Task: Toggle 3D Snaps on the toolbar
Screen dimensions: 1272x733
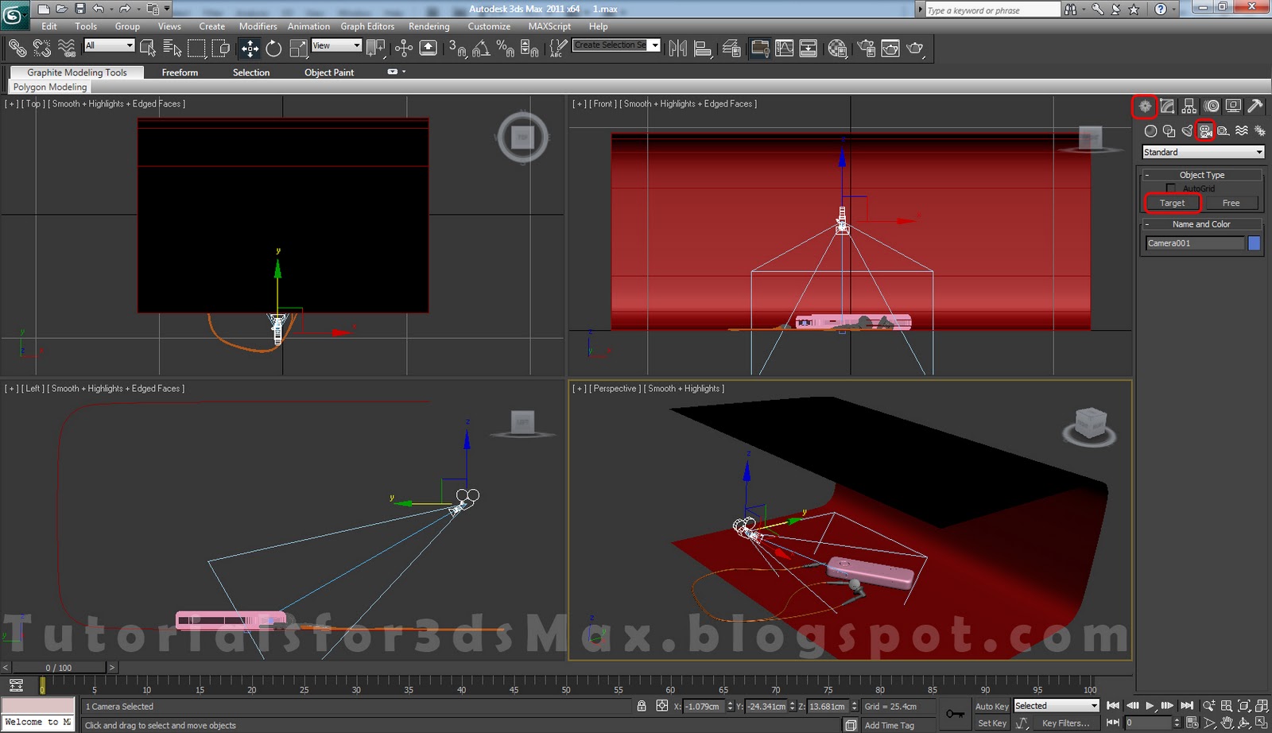Action: tap(456, 48)
